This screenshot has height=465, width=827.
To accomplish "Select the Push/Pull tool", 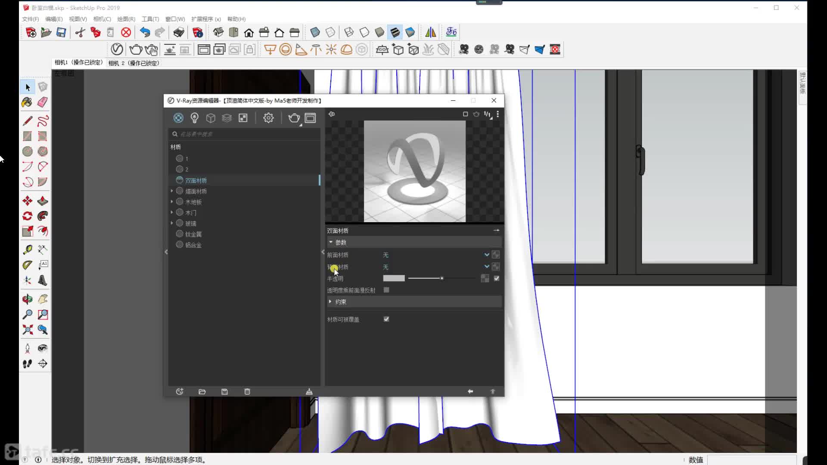I will coord(43,201).
